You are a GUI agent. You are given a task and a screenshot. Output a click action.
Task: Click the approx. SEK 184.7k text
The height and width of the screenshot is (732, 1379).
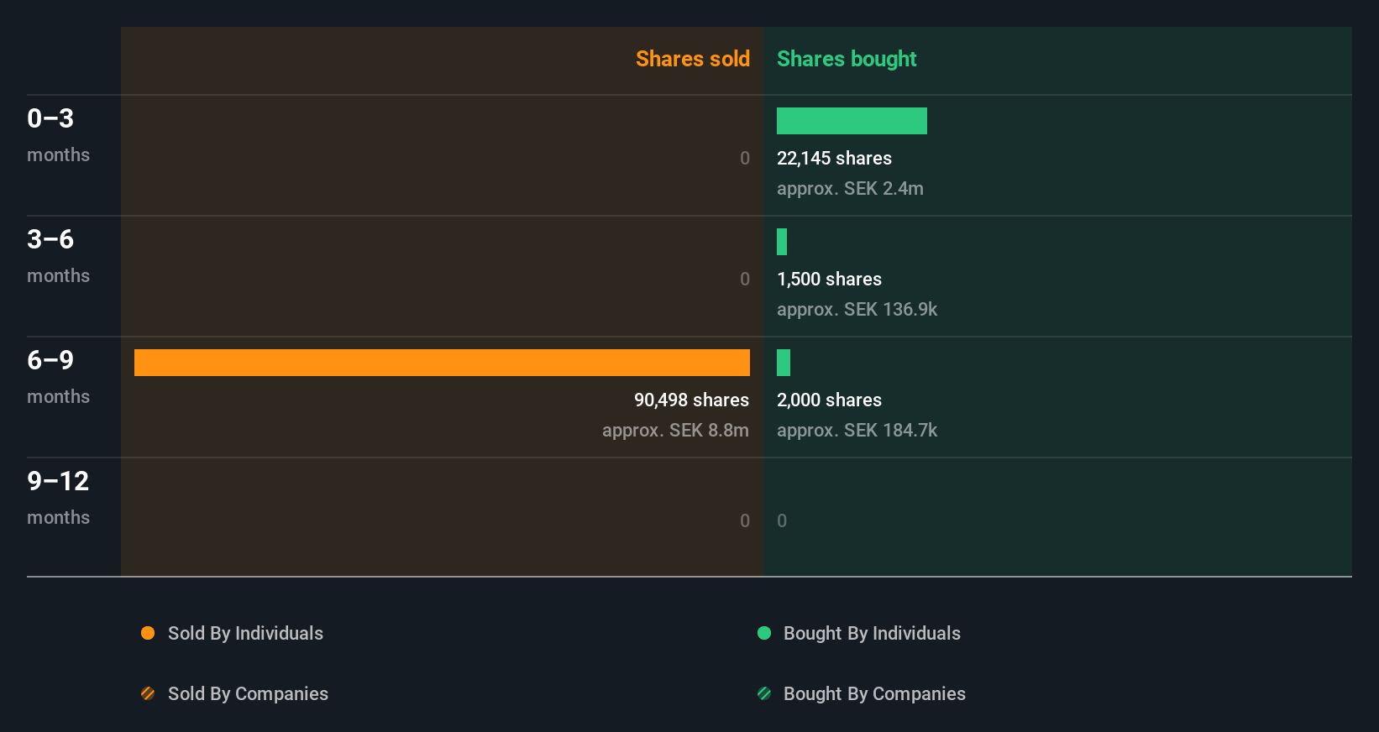[x=857, y=431]
